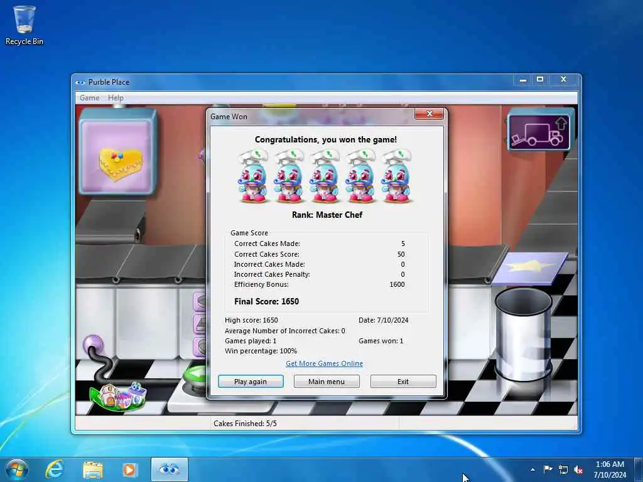643x482 pixels.
Task: Click the fifth chef Purble figure
Action: (x=396, y=176)
